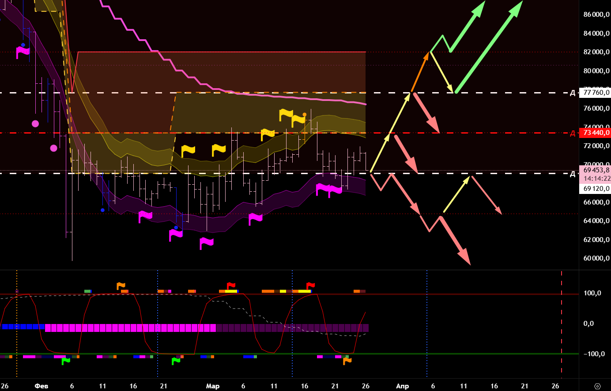The width and height of the screenshot is (611, 391).
Task: Select the green oscillator flag near February 6
Action: click(65, 361)
